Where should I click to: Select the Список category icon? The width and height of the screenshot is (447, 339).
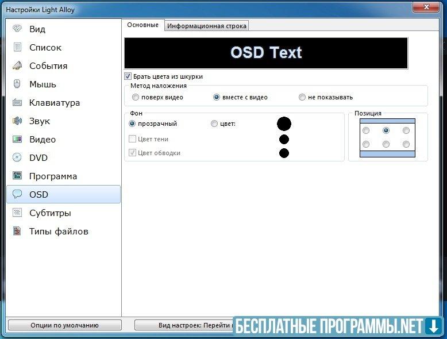(17, 48)
